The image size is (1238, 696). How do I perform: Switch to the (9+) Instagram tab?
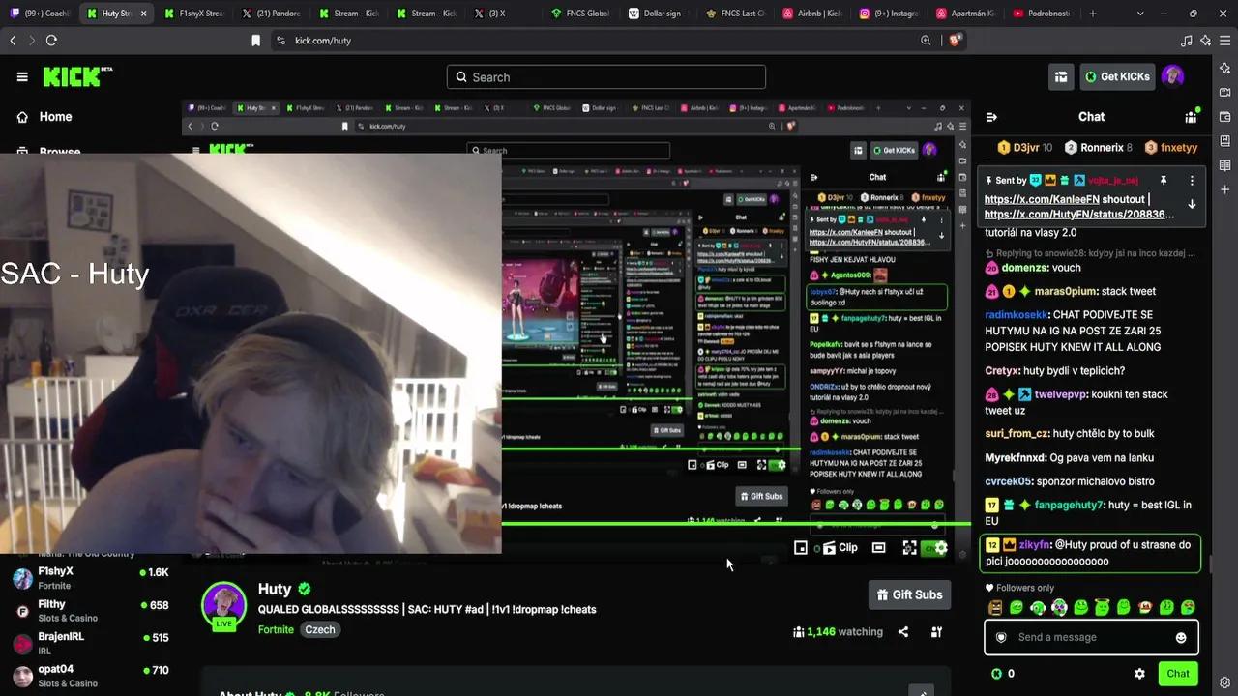point(890,14)
